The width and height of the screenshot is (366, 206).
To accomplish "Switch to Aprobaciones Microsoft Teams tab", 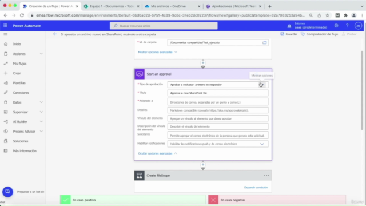I will pyautogui.click(x=234, y=6).
